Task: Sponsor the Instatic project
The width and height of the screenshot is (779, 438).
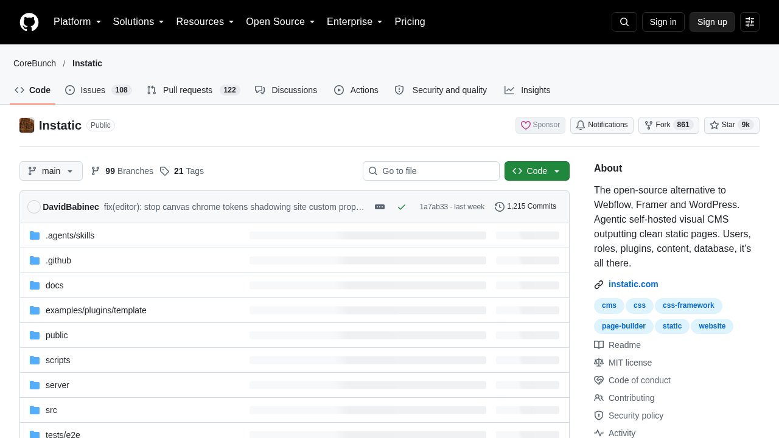Action: [x=540, y=125]
